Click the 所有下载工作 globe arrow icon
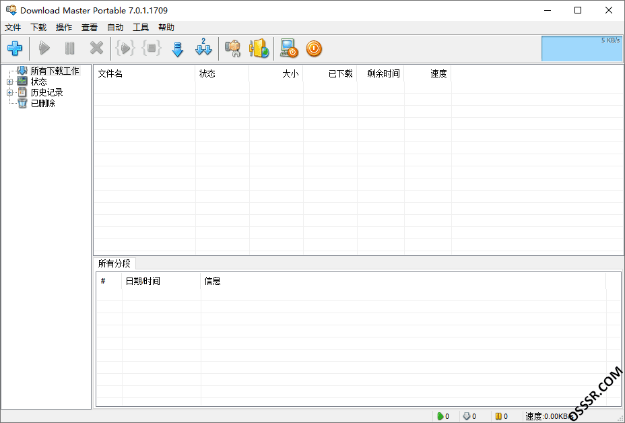Image resolution: width=625 pixels, height=423 pixels. click(22, 71)
